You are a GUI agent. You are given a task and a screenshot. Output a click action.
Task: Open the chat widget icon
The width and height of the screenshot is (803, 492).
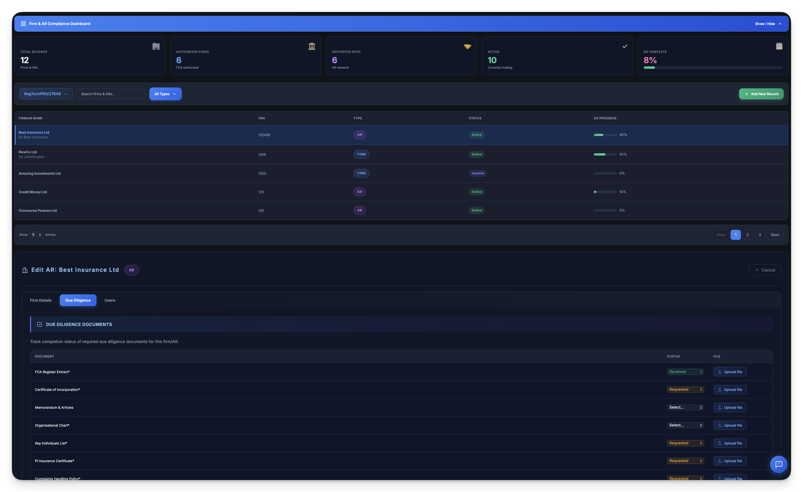pos(779,464)
